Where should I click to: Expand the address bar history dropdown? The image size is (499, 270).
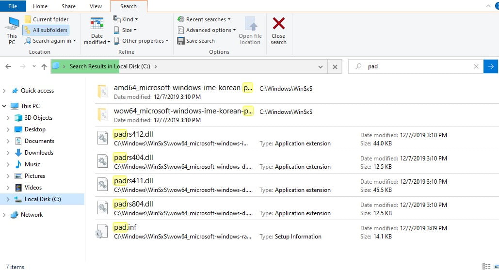(x=321, y=67)
